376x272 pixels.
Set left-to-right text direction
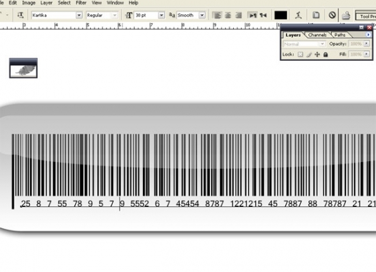point(253,16)
